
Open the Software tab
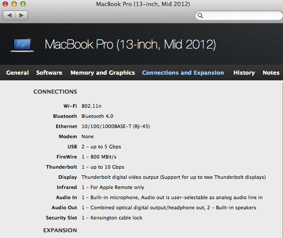[49, 73]
